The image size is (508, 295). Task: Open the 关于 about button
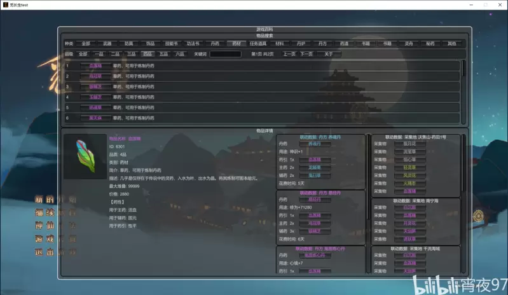(329, 54)
